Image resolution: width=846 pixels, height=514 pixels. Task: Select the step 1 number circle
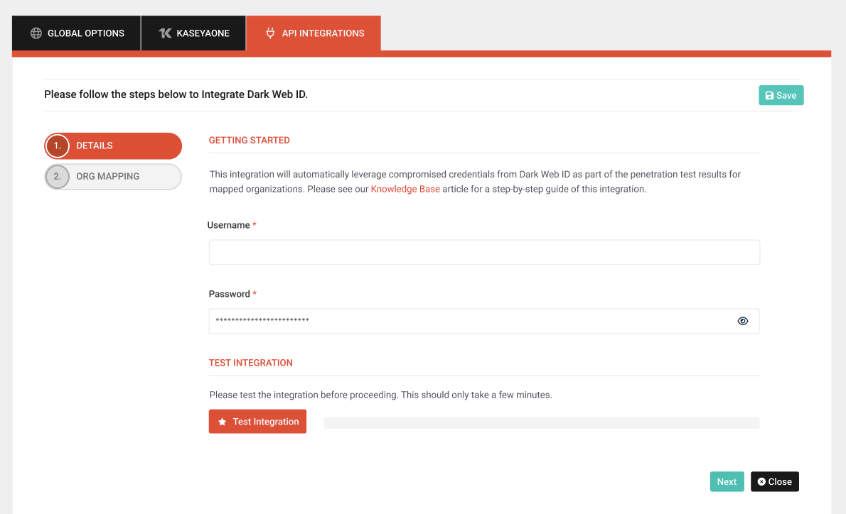tap(58, 146)
